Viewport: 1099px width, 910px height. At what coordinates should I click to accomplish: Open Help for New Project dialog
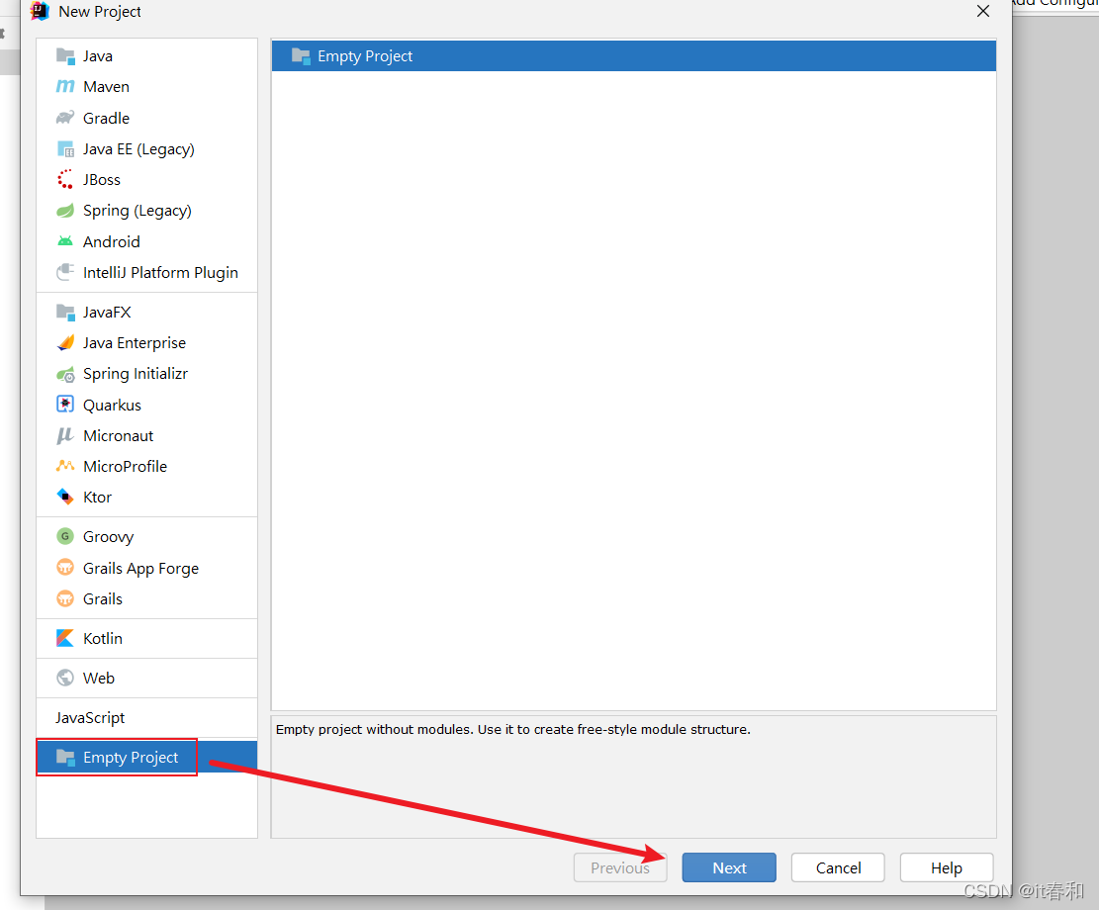(x=947, y=867)
